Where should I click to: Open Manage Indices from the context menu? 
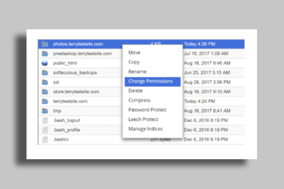145,129
